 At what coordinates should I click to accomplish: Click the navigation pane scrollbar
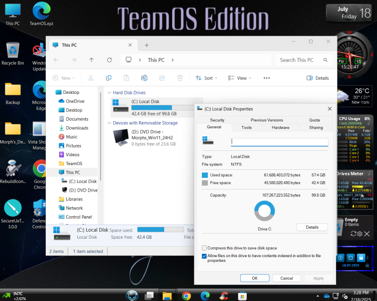(101, 136)
